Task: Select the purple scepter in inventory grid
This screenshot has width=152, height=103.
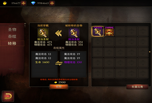Action: coord(98,31)
